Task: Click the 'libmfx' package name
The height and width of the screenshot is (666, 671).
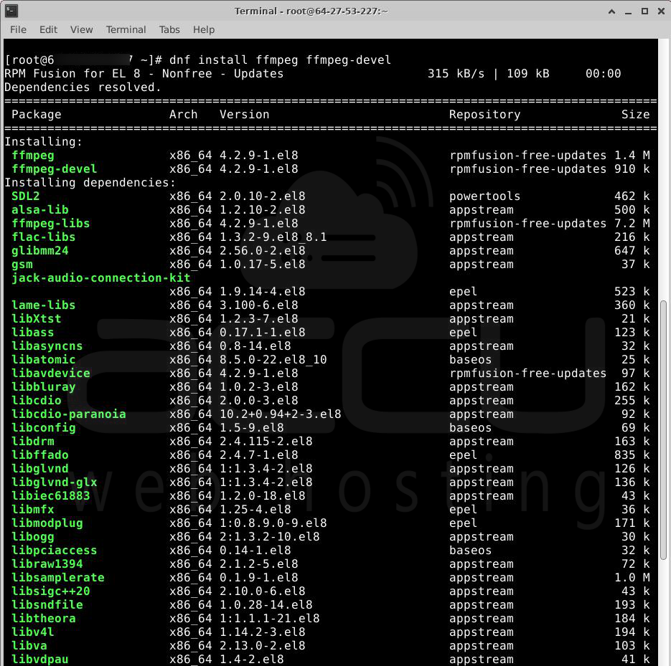Action: (x=32, y=510)
